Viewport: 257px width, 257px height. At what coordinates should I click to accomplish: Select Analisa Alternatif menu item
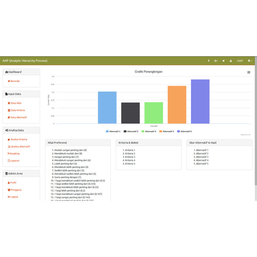[20, 146]
